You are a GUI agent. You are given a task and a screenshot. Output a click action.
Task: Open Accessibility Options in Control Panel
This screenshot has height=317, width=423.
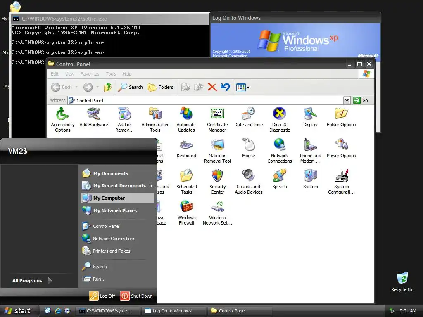[63, 120]
